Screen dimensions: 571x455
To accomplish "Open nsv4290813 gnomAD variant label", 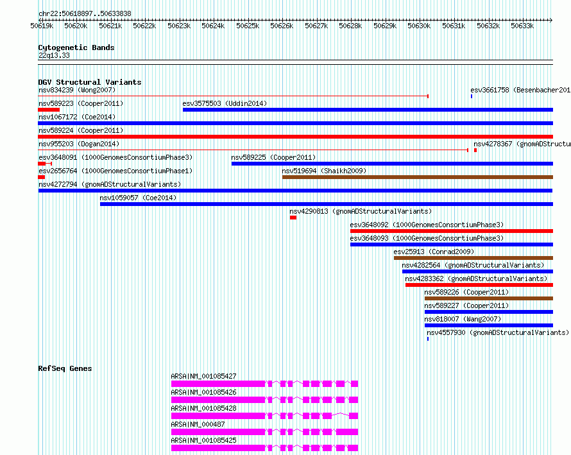I will 361,211.
